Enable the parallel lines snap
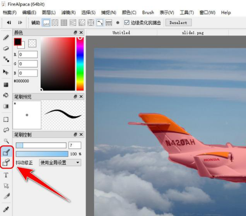 click(x=55, y=23)
